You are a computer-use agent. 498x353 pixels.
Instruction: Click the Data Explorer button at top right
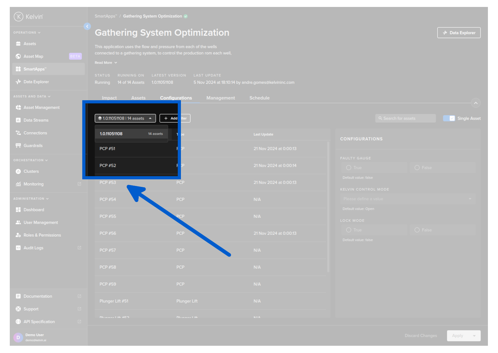pos(459,33)
